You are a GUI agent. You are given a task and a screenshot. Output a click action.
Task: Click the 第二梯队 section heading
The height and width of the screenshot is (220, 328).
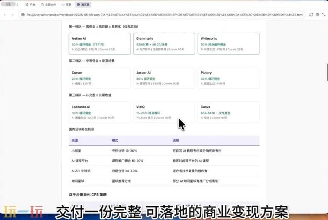(x=91, y=61)
